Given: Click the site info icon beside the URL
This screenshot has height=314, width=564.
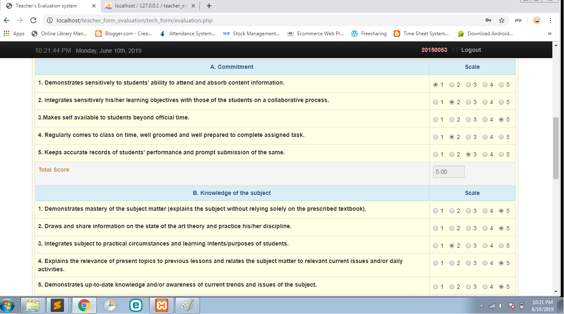Looking at the screenshot, I should (x=49, y=20).
